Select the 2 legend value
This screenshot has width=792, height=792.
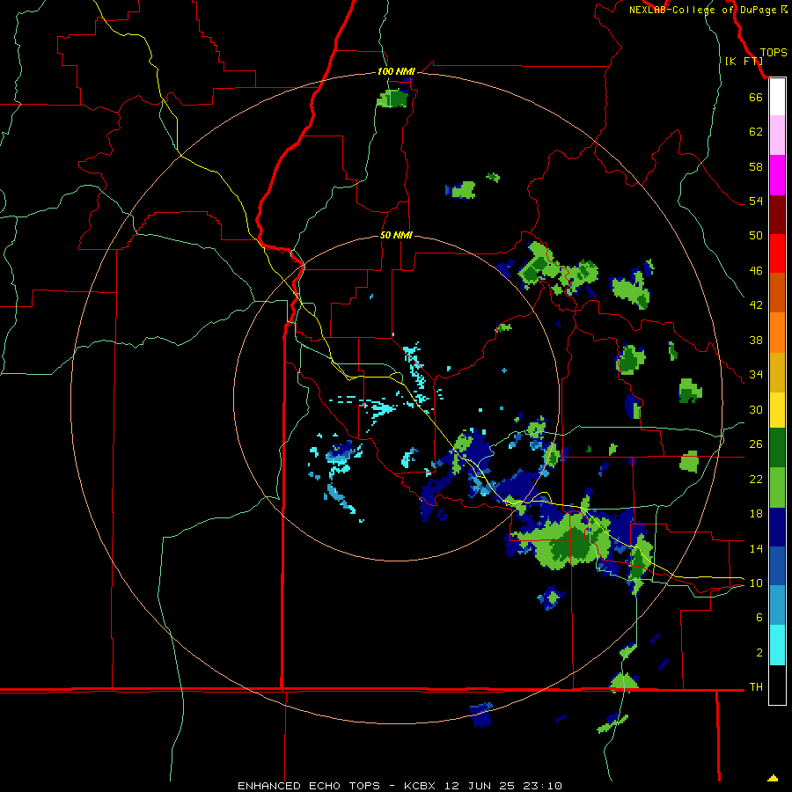pos(759,652)
